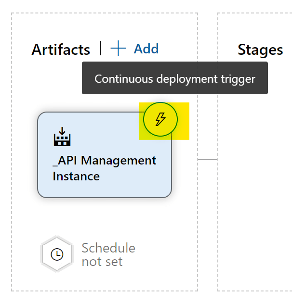Click the word 'Schedule' beside the clock
This screenshot has height=303, width=292.
108,248
